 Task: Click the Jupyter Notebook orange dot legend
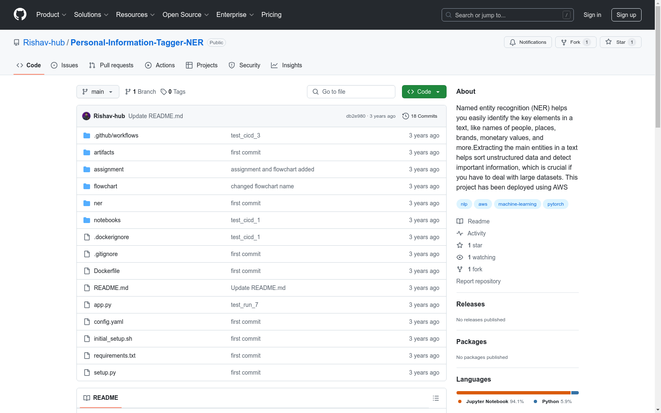460,401
